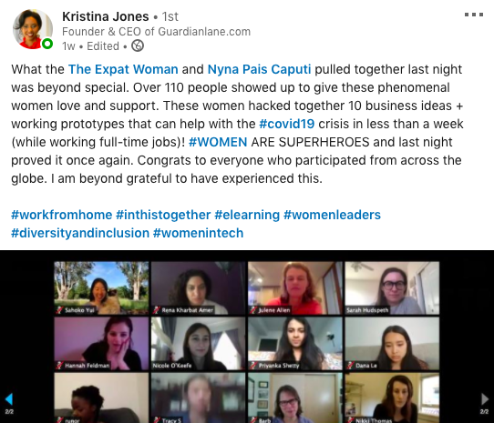Open the #womenintech hashtag

pyautogui.click(x=198, y=233)
